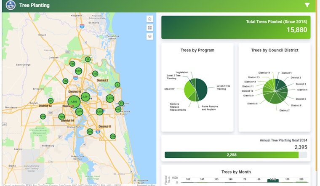Click the unfilled grey end of goal bar
320x186 pixels.
point(303,155)
